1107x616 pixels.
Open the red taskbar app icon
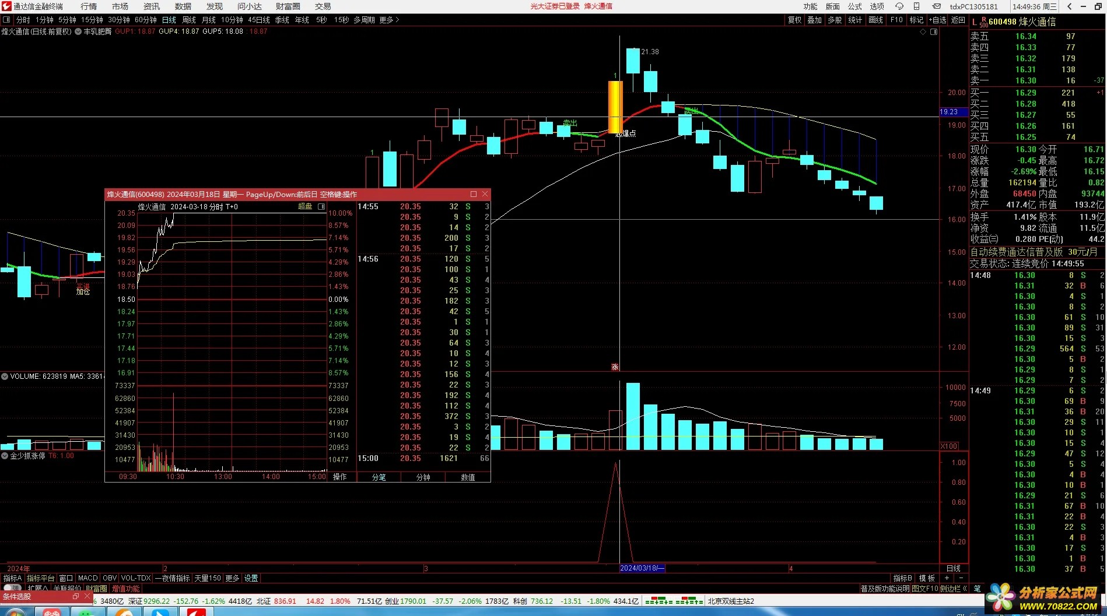197,612
